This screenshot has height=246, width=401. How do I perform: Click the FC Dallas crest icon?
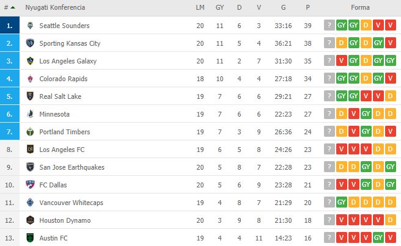coord(30,185)
